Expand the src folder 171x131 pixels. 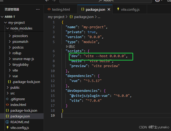(8, 93)
